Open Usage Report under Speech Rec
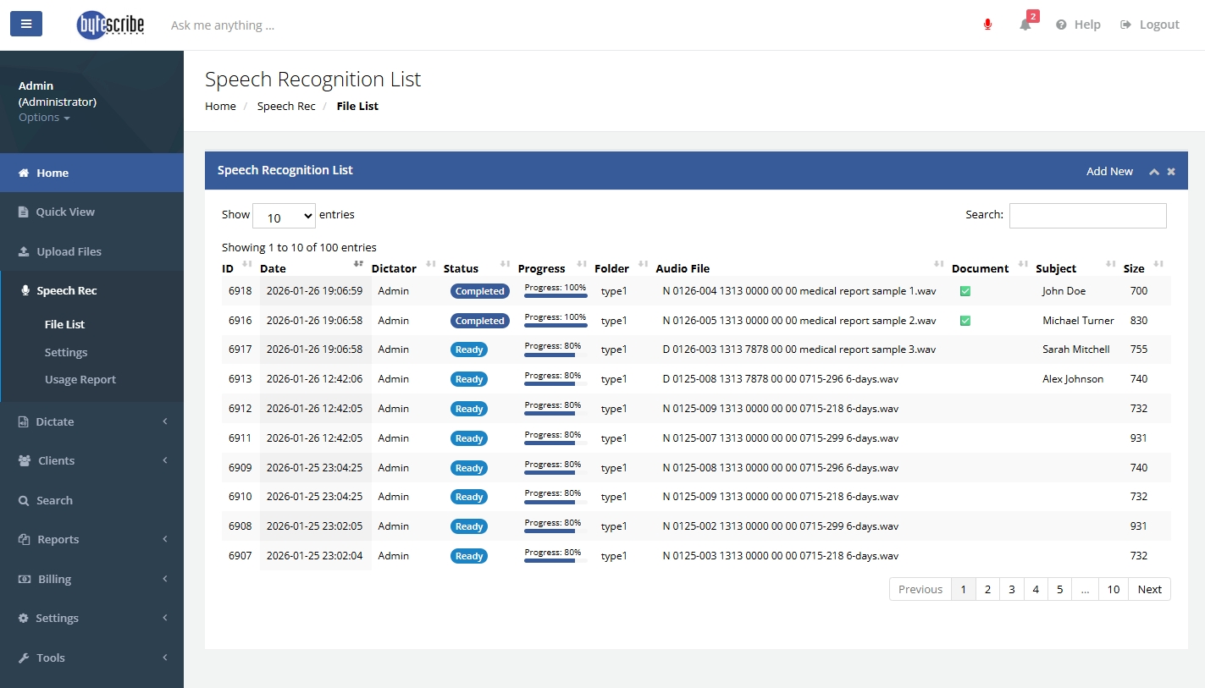 (80, 380)
